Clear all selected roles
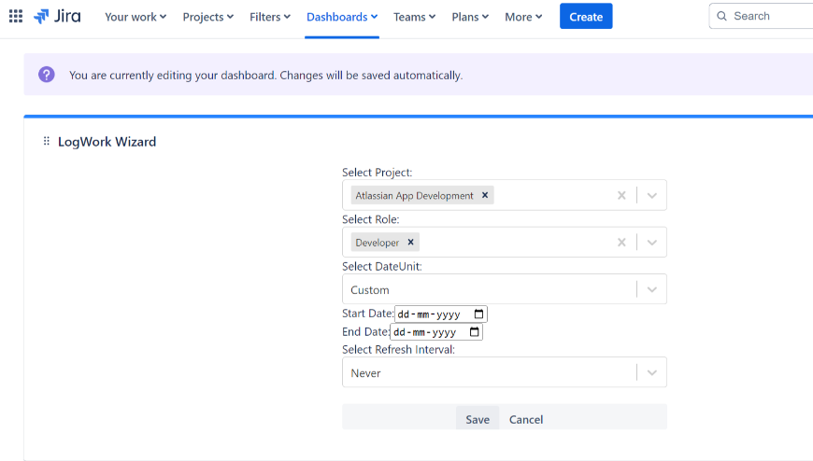 point(621,242)
